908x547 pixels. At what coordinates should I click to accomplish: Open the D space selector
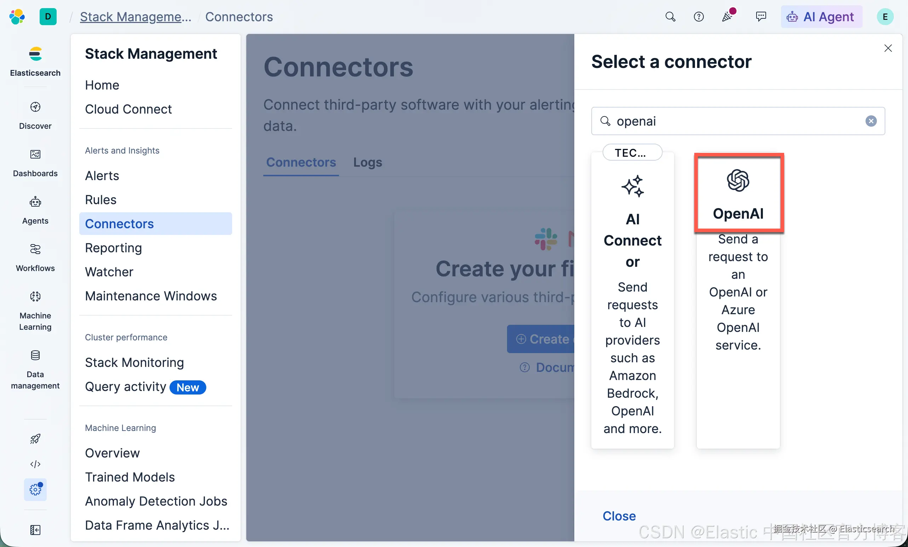[x=48, y=17]
